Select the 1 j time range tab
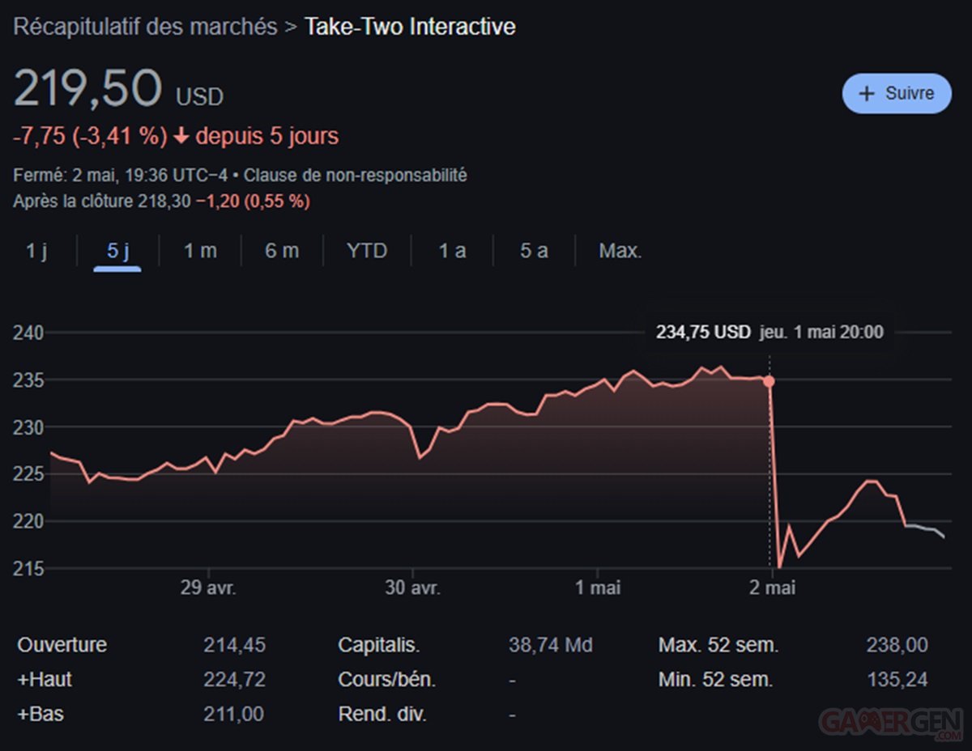Viewport: 972px width, 751px height. click(36, 251)
